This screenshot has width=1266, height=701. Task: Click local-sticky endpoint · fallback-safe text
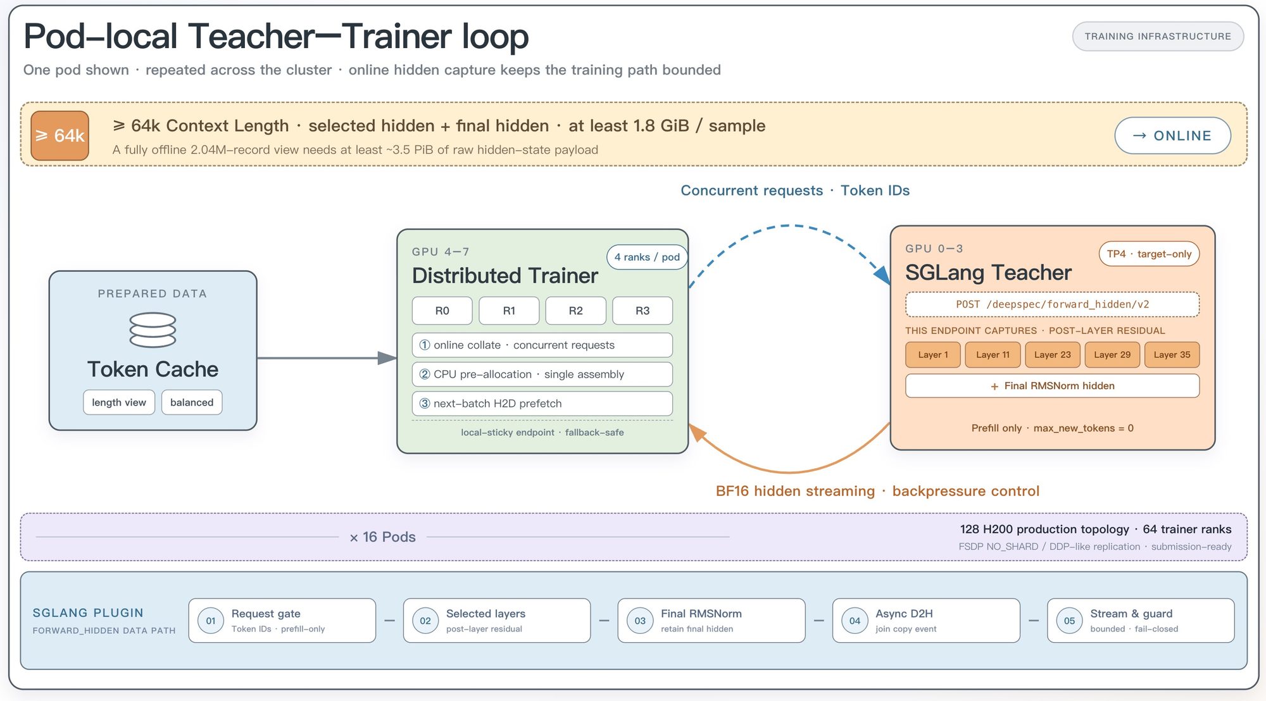point(542,433)
